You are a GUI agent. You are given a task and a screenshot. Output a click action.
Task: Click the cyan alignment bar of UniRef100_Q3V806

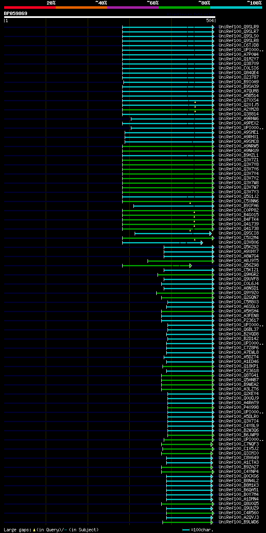[162, 242]
